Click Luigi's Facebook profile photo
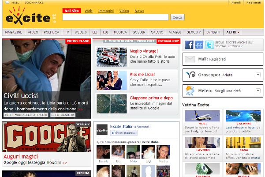 coord(148,152)
